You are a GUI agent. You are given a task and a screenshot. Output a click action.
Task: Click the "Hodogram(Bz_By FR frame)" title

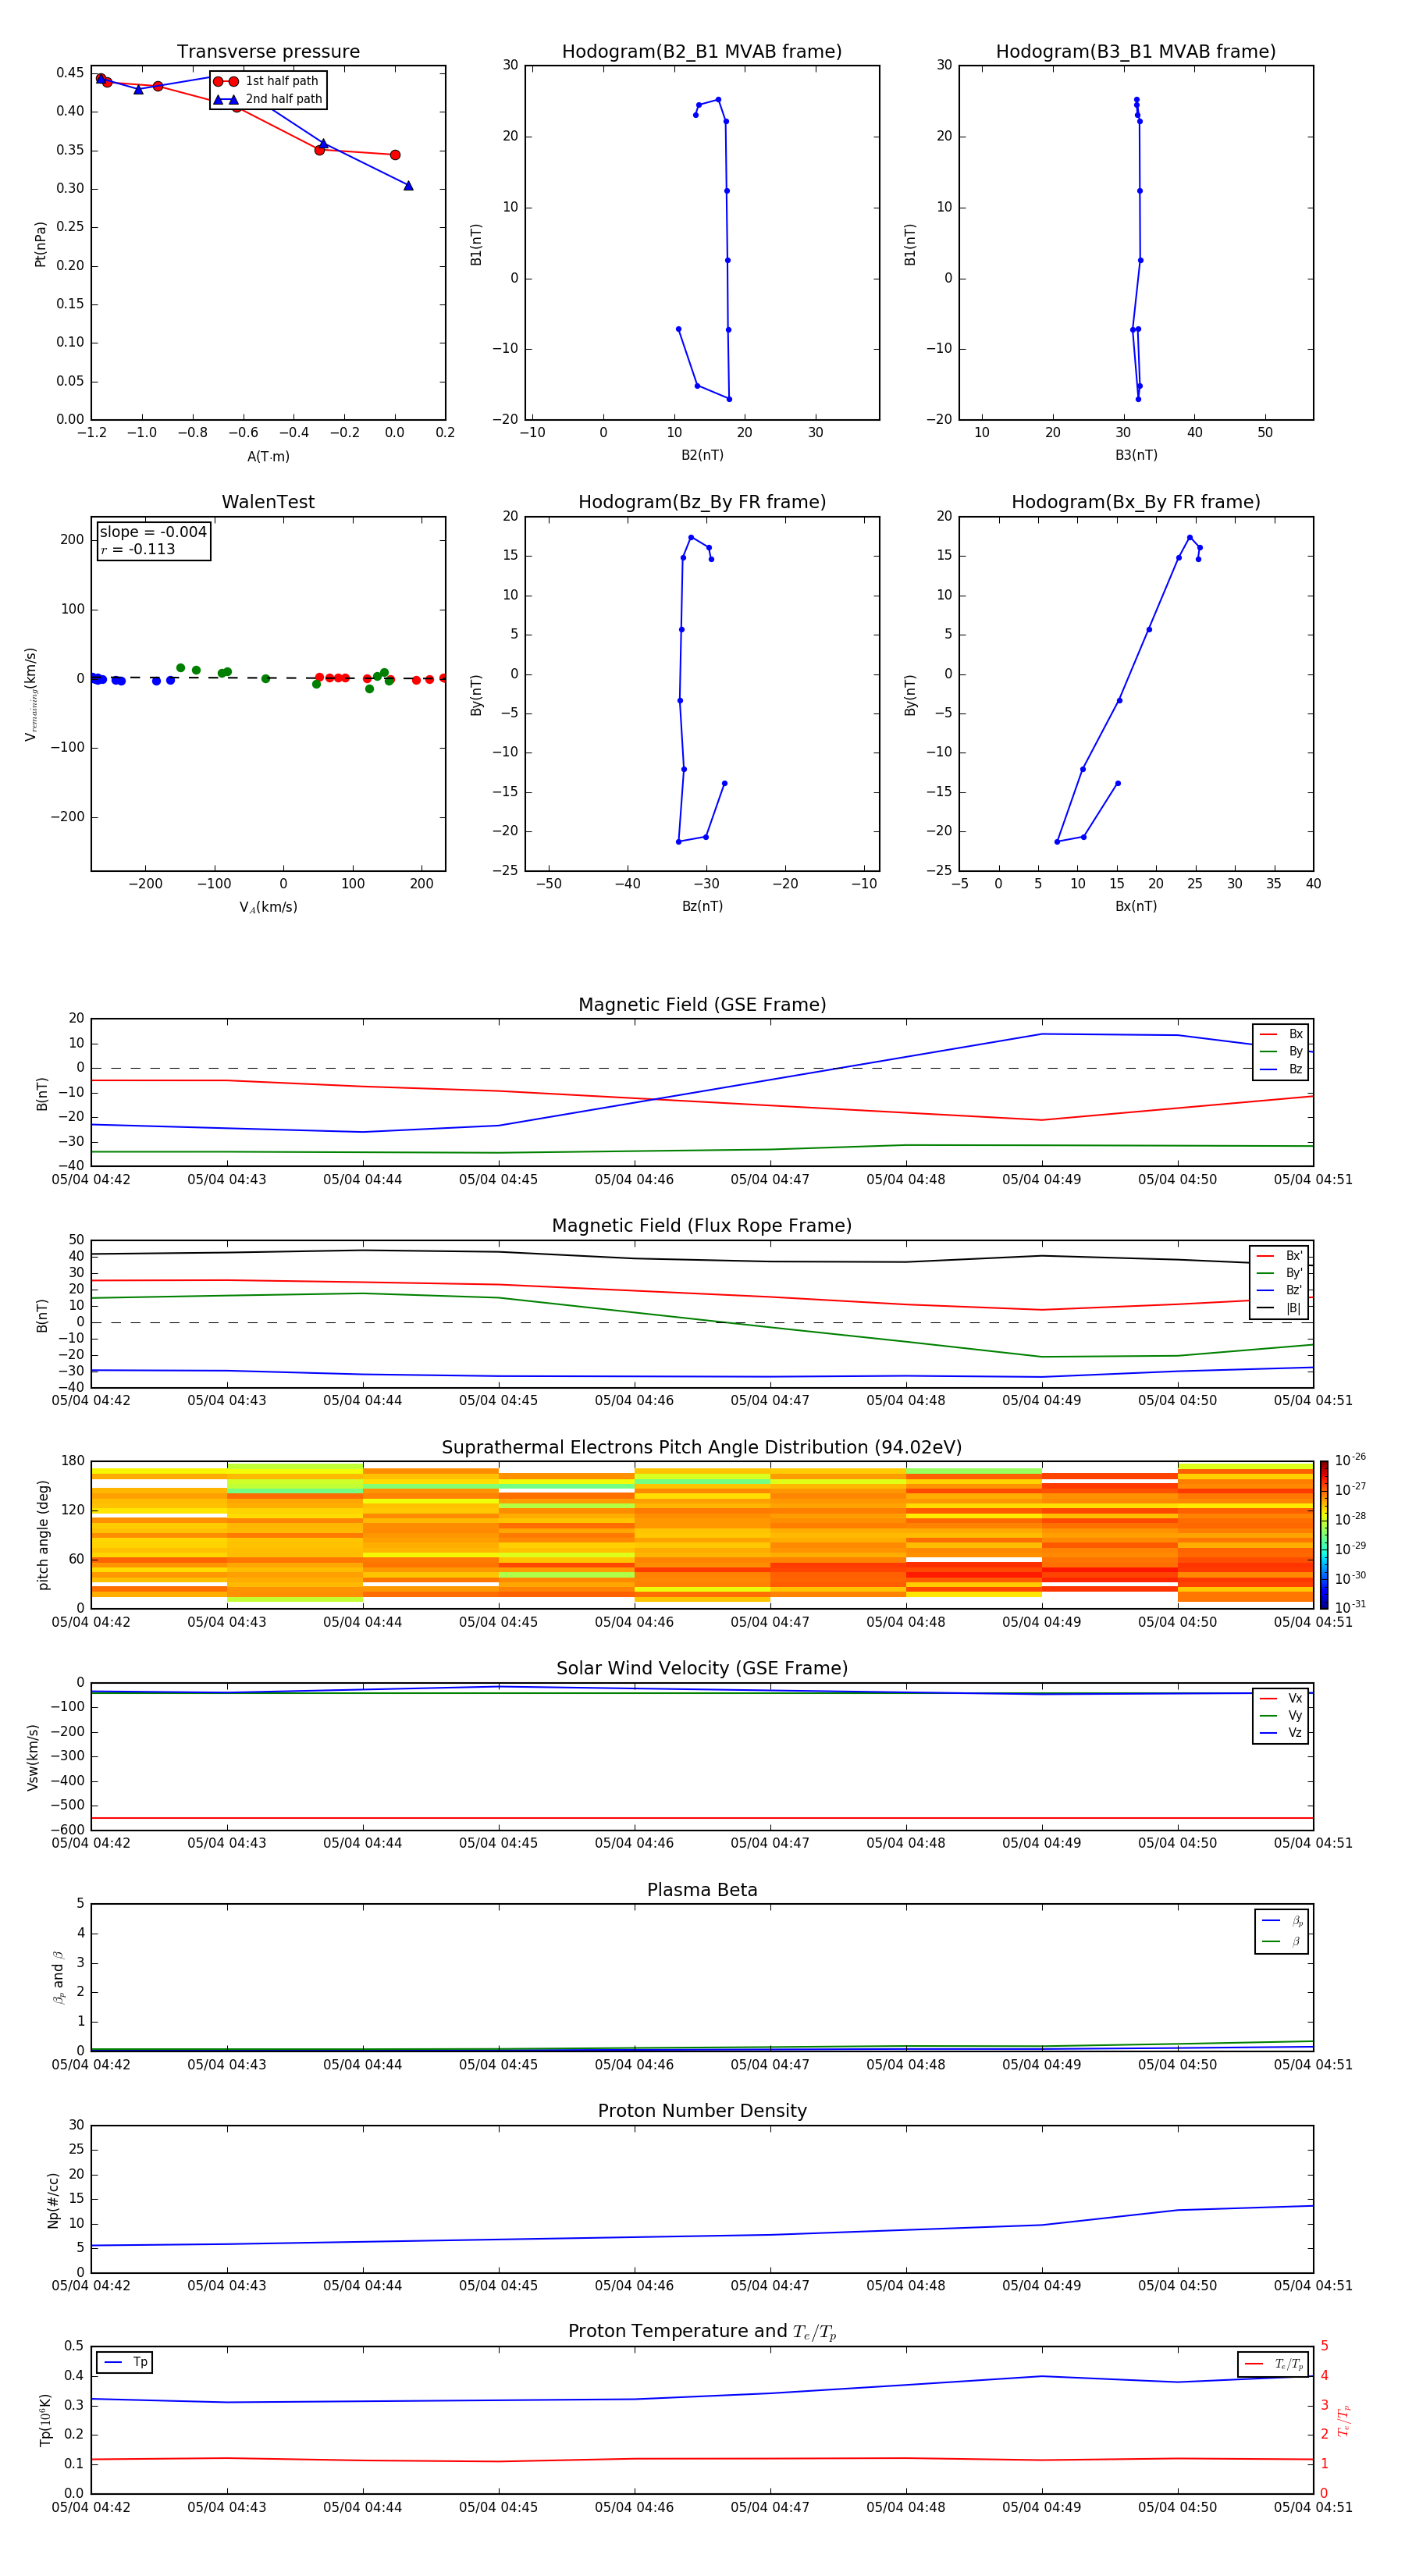click(x=702, y=502)
